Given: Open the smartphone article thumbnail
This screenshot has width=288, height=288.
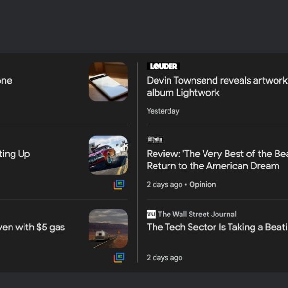Looking at the screenshot, I should (x=108, y=82).
